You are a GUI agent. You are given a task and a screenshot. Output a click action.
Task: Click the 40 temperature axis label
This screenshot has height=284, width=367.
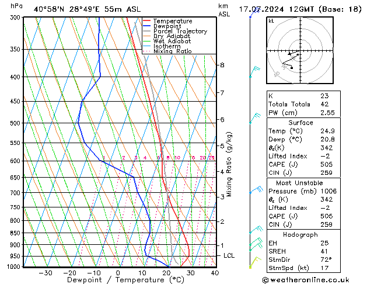[x=215, y=273]
